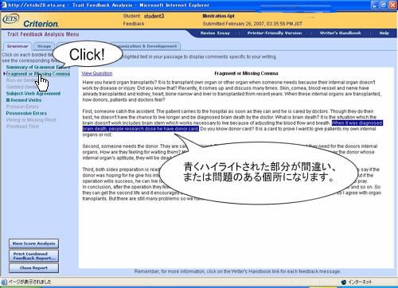This screenshot has width=398, height=288.
Task: Click the Close Report button
Action: (33, 268)
